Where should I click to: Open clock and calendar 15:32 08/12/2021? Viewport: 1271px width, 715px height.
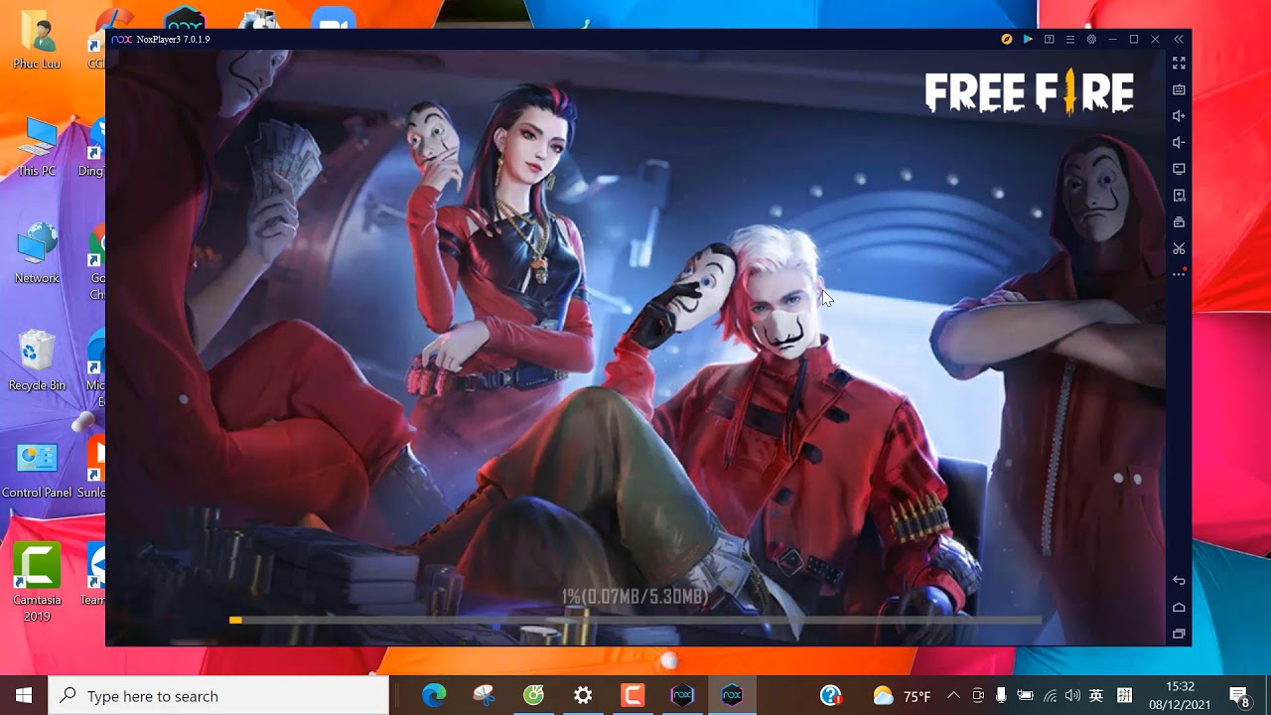pos(1181,696)
